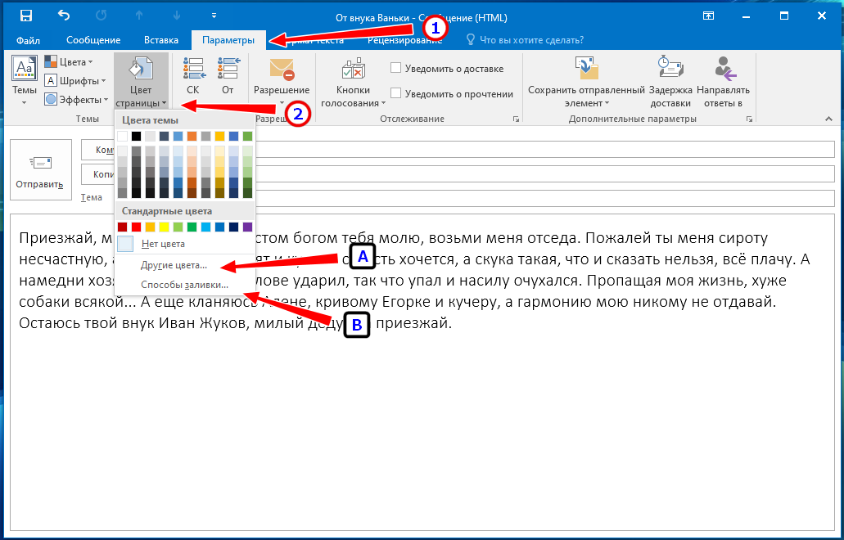The width and height of the screenshot is (844, 540).
Task: Open the ribbon display options icon
Action: pyautogui.click(x=709, y=16)
